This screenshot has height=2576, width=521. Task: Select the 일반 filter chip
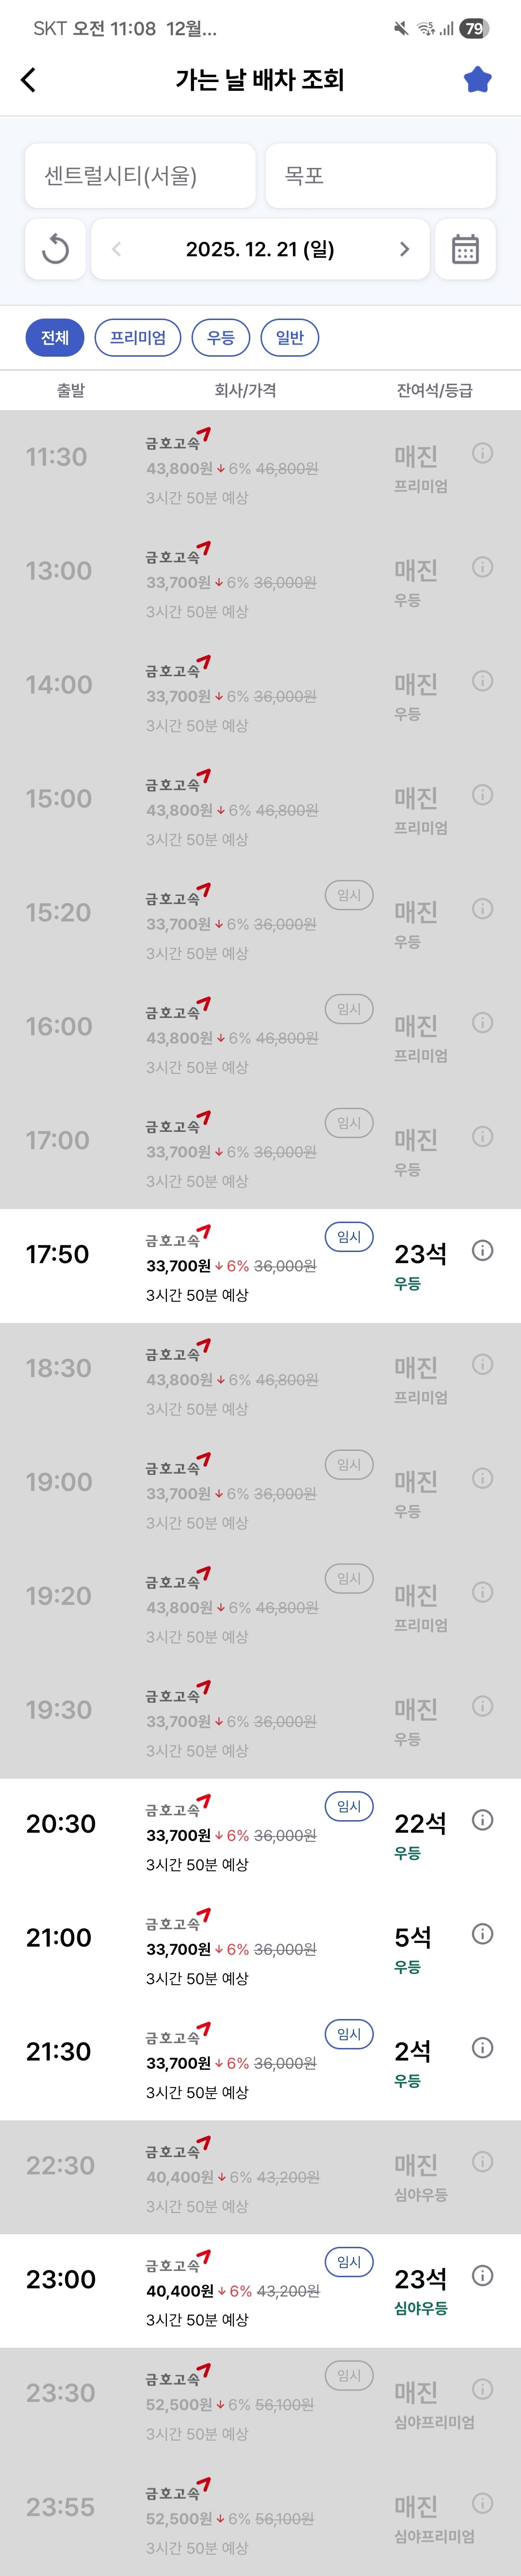coord(289,338)
